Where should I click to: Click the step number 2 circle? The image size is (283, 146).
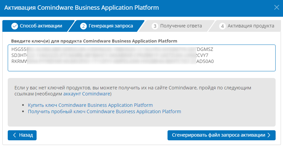pyautogui.click(x=83, y=26)
